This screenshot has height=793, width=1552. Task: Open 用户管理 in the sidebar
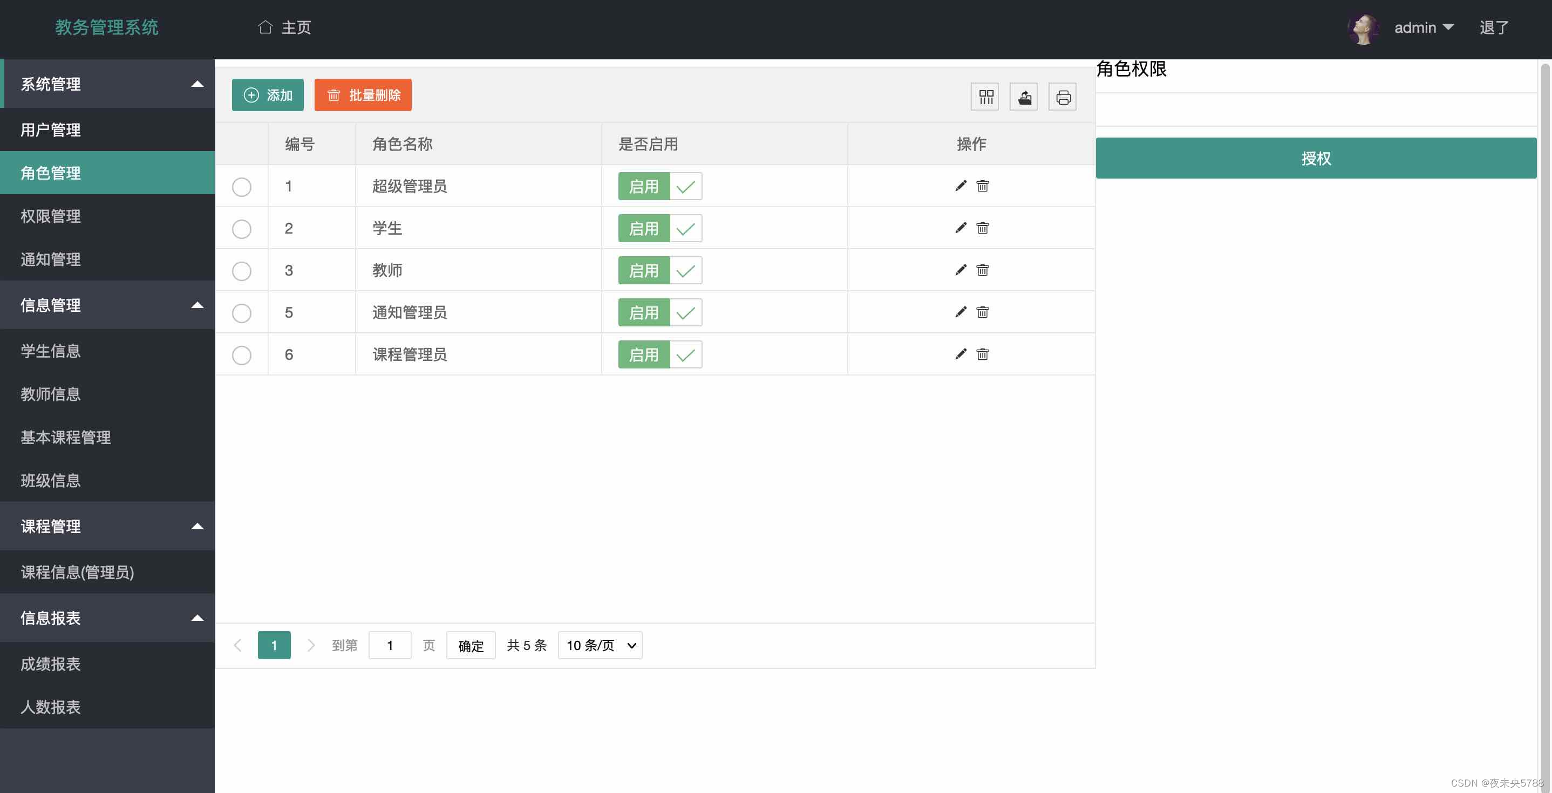51,129
